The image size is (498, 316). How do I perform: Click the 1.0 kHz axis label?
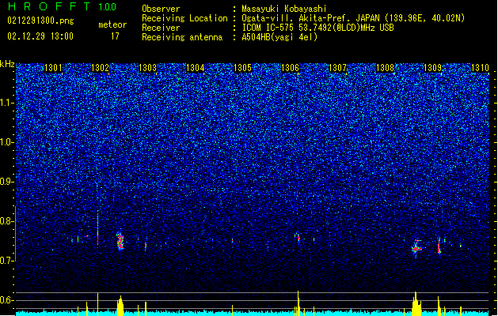(x=7, y=142)
